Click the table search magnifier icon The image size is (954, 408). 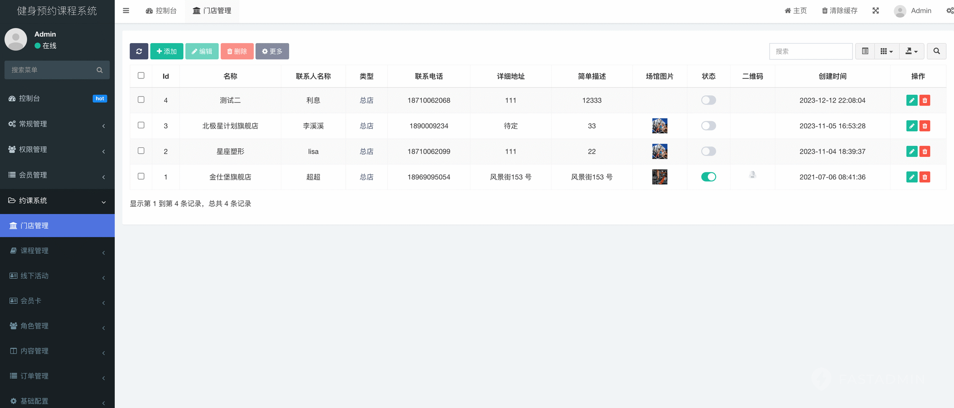[936, 51]
